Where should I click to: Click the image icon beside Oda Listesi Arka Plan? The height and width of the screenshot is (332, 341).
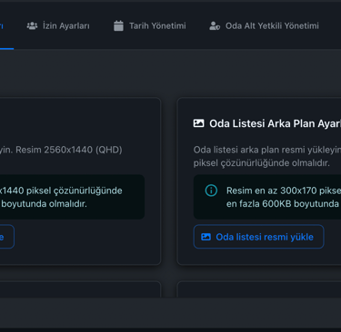click(198, 123)
